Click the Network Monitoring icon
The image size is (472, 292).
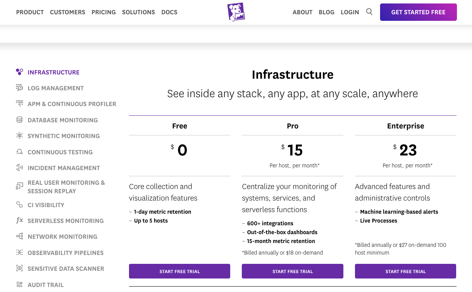pos(19,236)
